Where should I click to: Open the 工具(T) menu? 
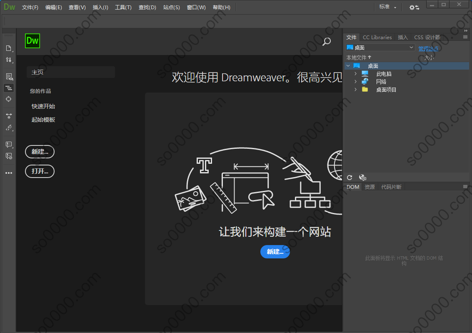[123, 7]
